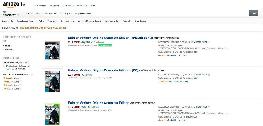Open the PC game cover thumbnail

tap(52, 81)
